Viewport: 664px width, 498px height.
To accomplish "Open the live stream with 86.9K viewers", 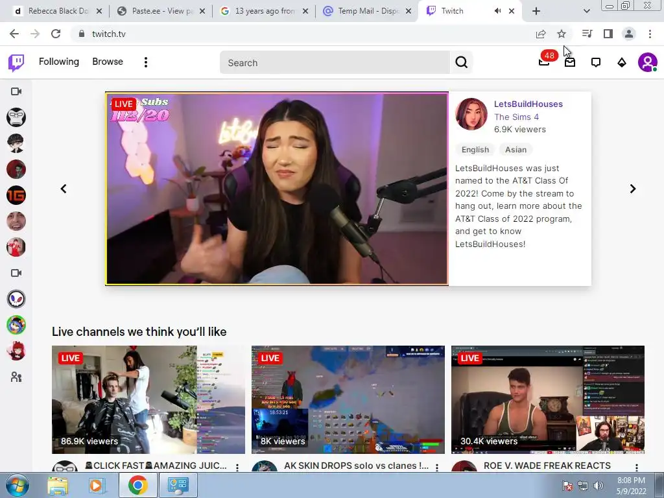I will [148, 399].
